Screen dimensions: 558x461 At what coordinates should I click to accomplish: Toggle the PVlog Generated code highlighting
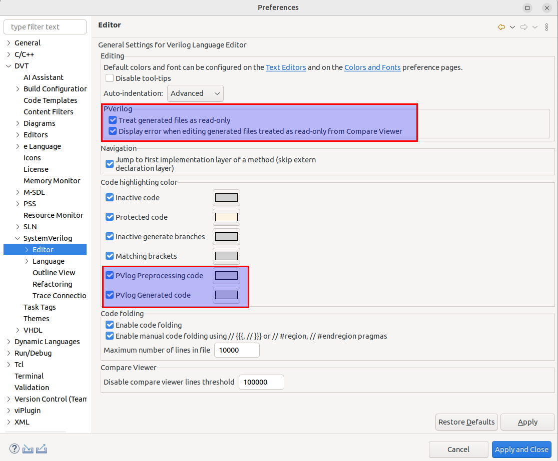point(109,295)
